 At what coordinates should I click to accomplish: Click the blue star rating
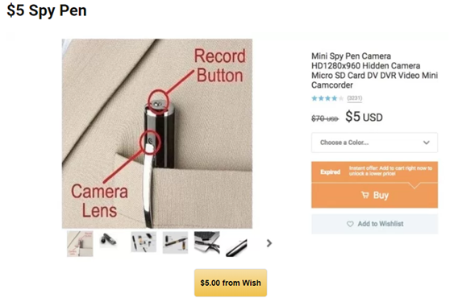tap(327, 98)
